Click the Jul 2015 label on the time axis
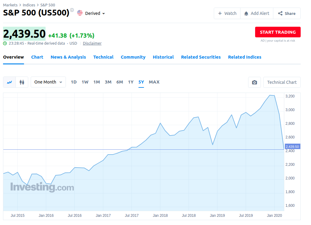This screenshot has width=311, height=225. 18,216
